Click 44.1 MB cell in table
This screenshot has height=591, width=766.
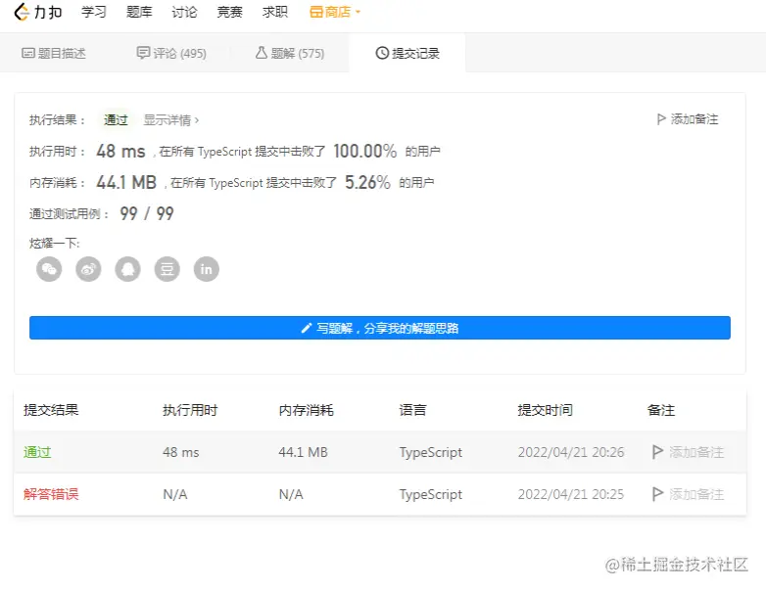(304, 452)
